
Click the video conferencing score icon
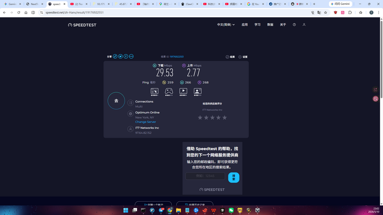coord(198,91)
